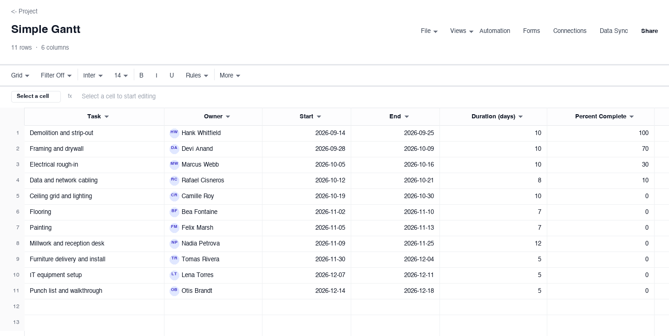The image size is (669, 336).
Task: Open the Filter Off dropdown
Action: (56, 75)
